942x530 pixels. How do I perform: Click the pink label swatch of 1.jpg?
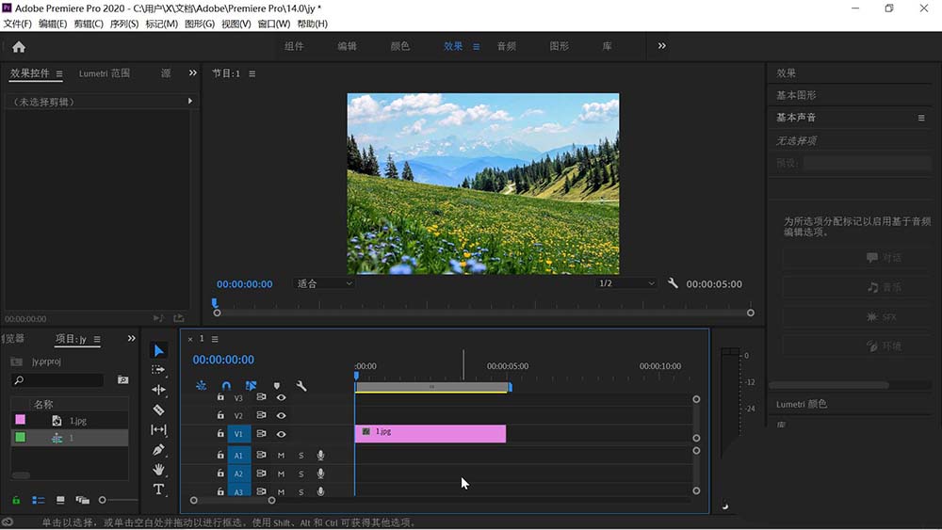[x=20, y=421]
